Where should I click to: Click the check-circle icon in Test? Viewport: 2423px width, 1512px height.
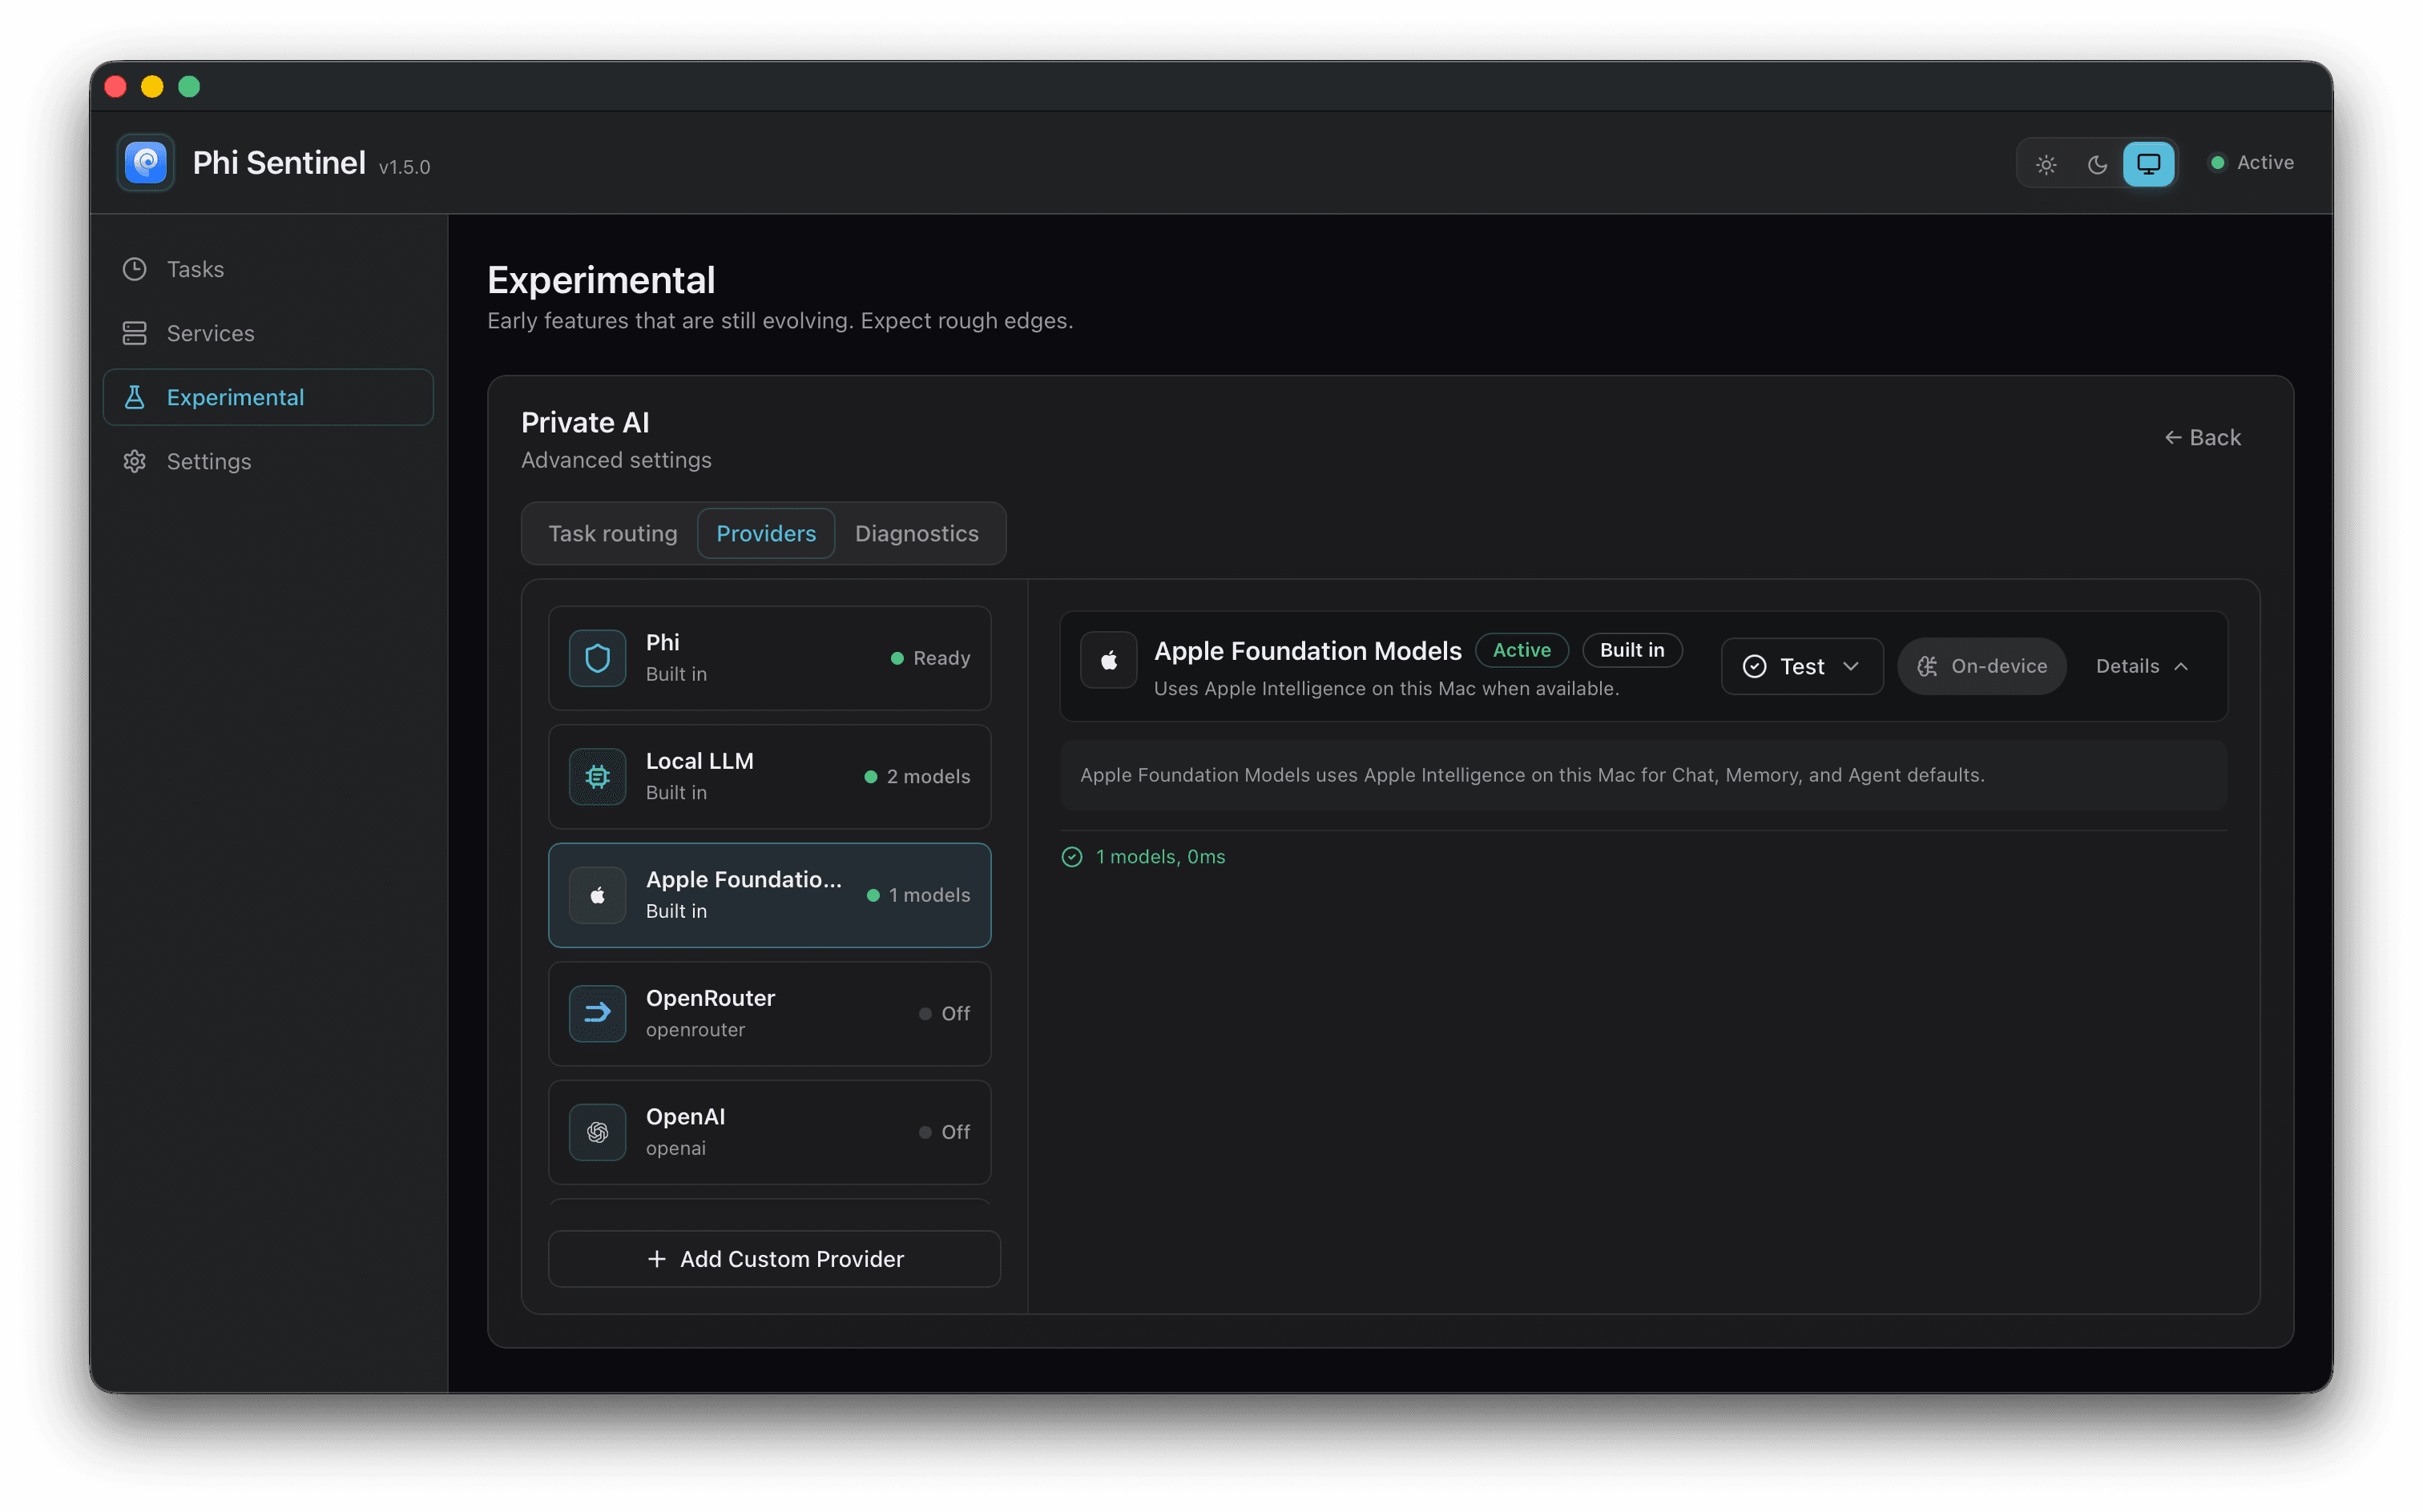coord(1754,667)
